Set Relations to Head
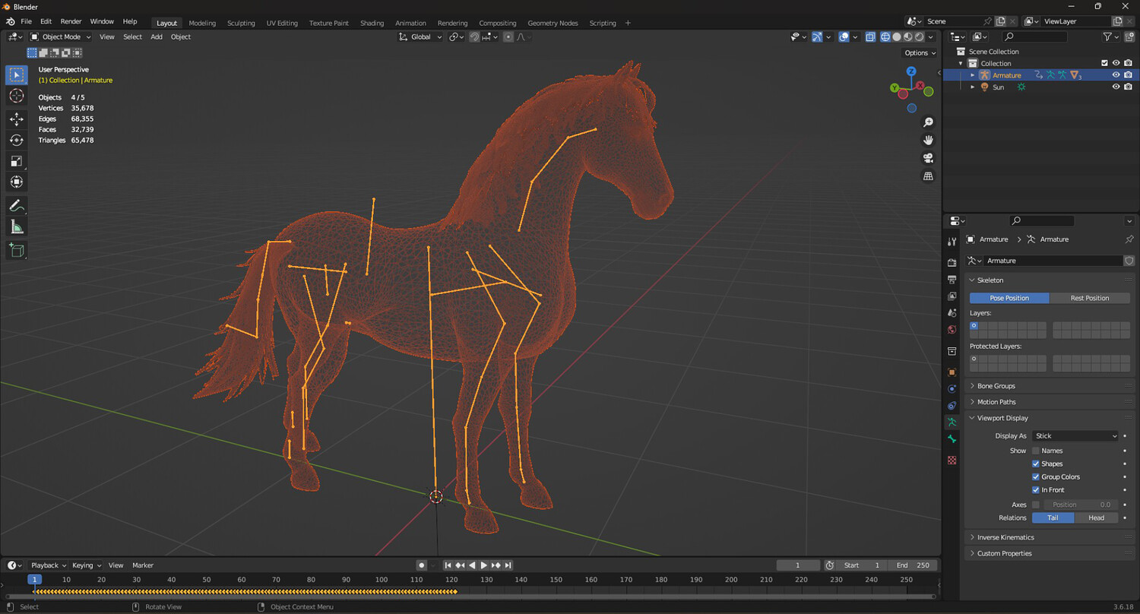The image size is (1140, 614). tap(1096, 517)
